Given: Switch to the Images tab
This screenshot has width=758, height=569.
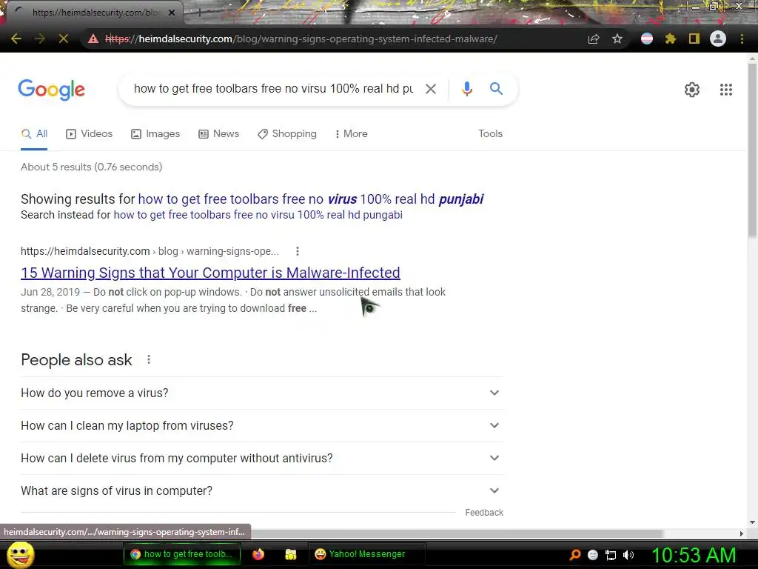Looking at the screenshot, I should pyautogui.click(x=155, y=133).
